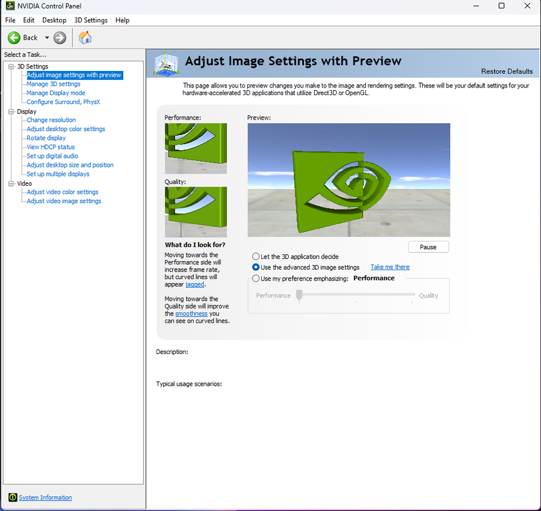Click the 'What do I look for?' heading
Image resolution: width=541 pixels, height=511 pixels.
195,245
